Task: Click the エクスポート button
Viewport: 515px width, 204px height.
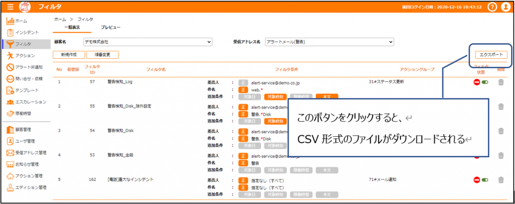Action: coord(491,54)
